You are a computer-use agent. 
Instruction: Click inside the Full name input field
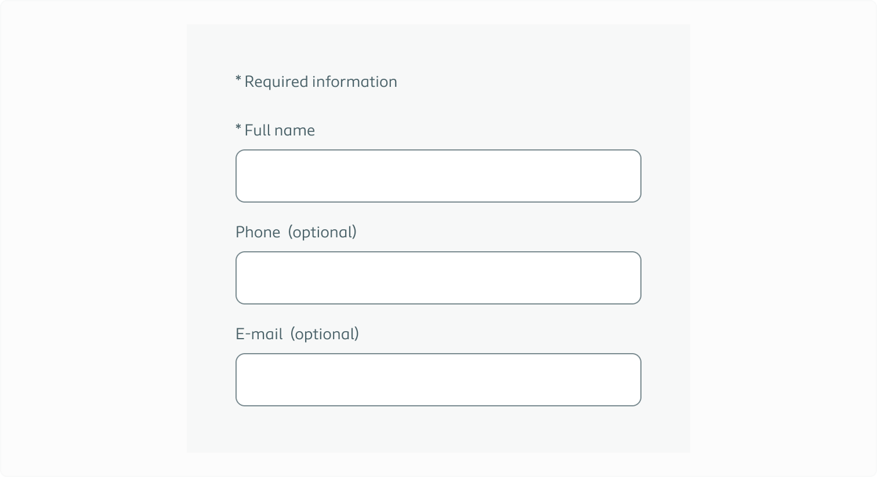click(438, 176)
